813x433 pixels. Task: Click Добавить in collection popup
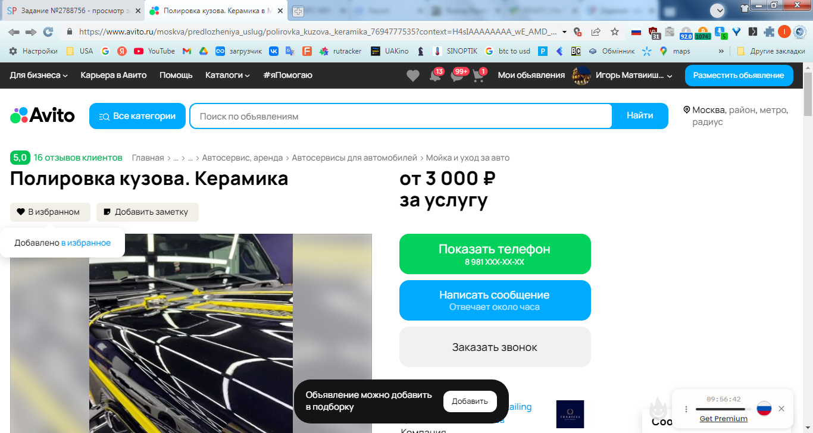470,401
